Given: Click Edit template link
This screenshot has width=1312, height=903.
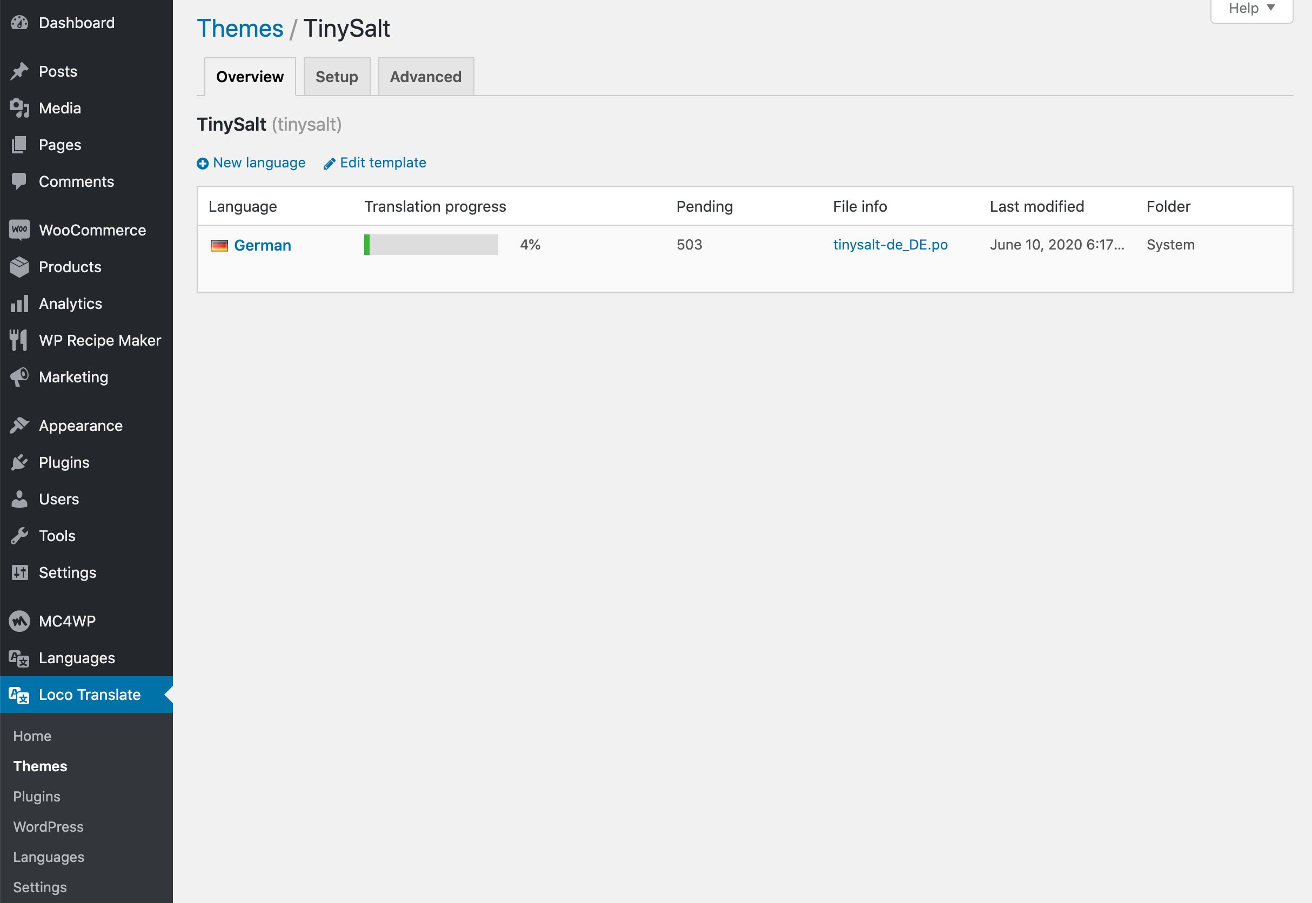Looking at the screenshot, I should pyautogui.click(x=374, y=163).
